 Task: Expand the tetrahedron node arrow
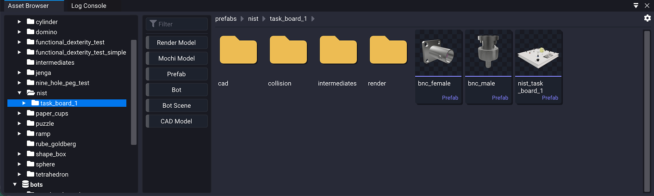(x=19, y=174)
